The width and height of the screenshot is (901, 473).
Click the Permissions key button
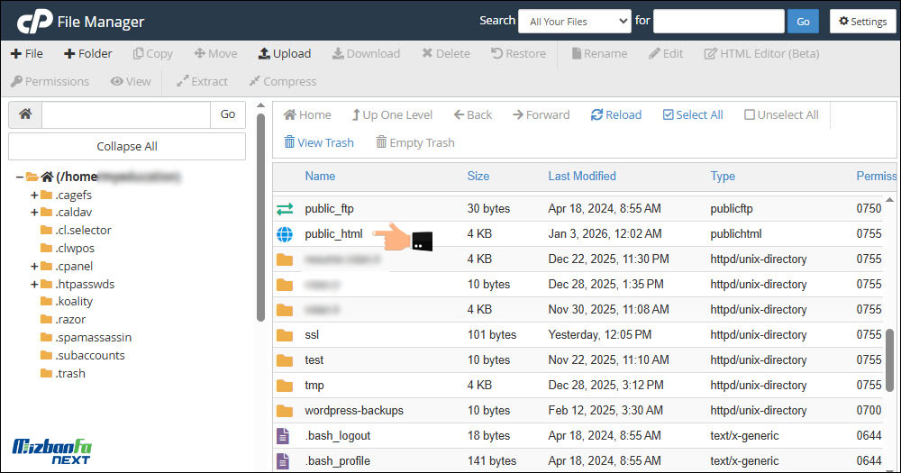coord(50,82)
